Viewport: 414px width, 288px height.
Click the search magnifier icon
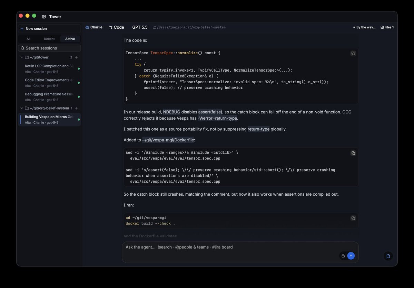22,48
